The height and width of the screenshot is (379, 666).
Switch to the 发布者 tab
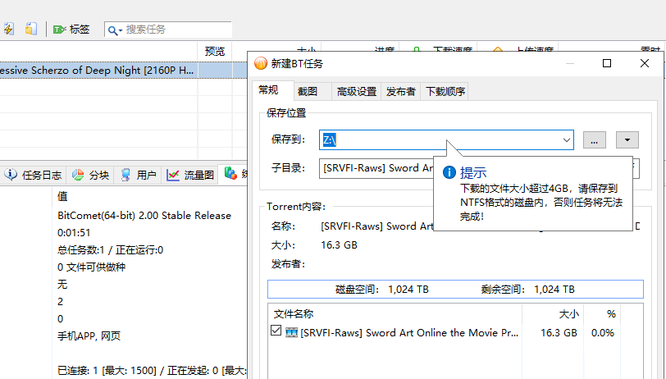click(400, 91)
